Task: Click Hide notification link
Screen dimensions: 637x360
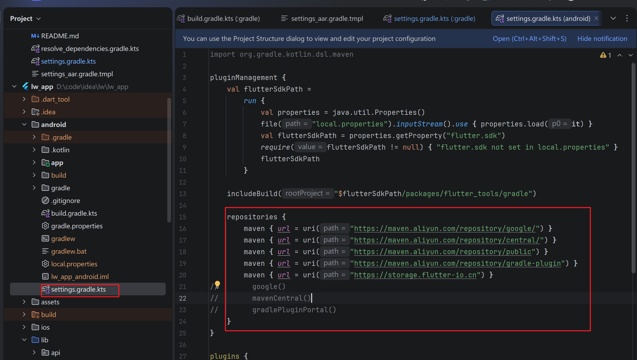Action: click(x=602, y=39)
